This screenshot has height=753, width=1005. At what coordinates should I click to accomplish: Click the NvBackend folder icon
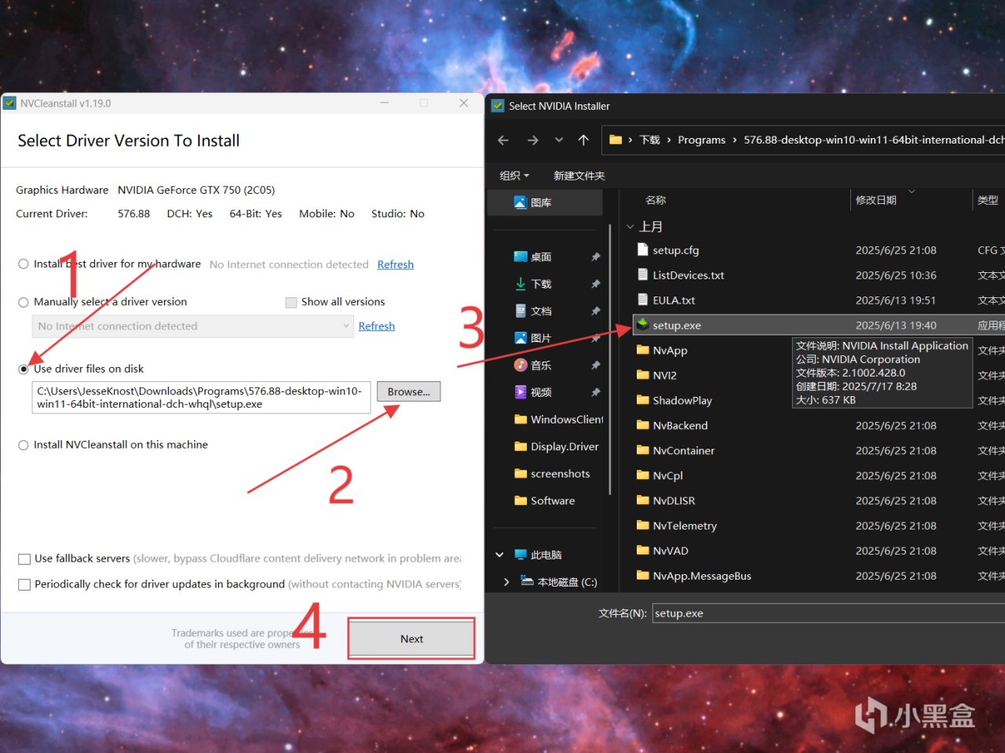642,425
